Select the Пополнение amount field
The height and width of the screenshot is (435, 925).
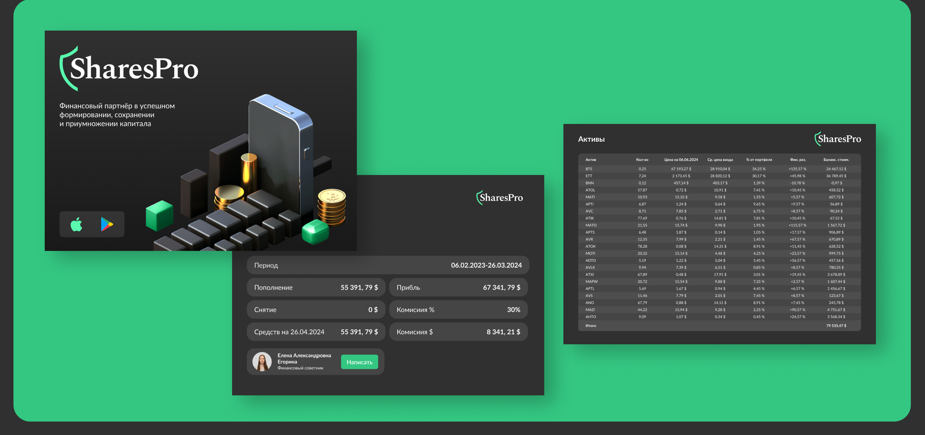tap(316, 288)
